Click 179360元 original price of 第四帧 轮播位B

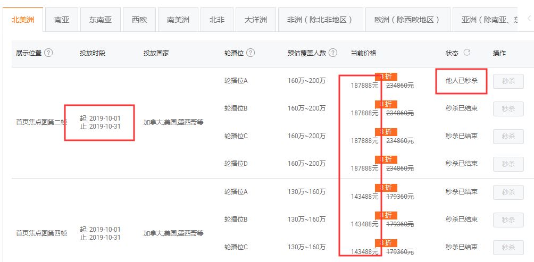tap(400, 224)
